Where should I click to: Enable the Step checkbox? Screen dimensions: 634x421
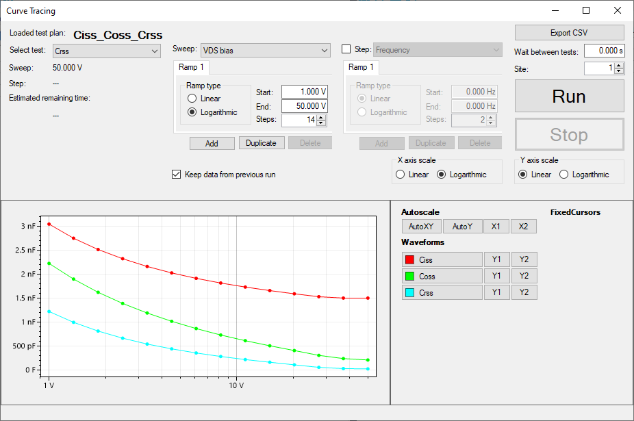[346, 49]
